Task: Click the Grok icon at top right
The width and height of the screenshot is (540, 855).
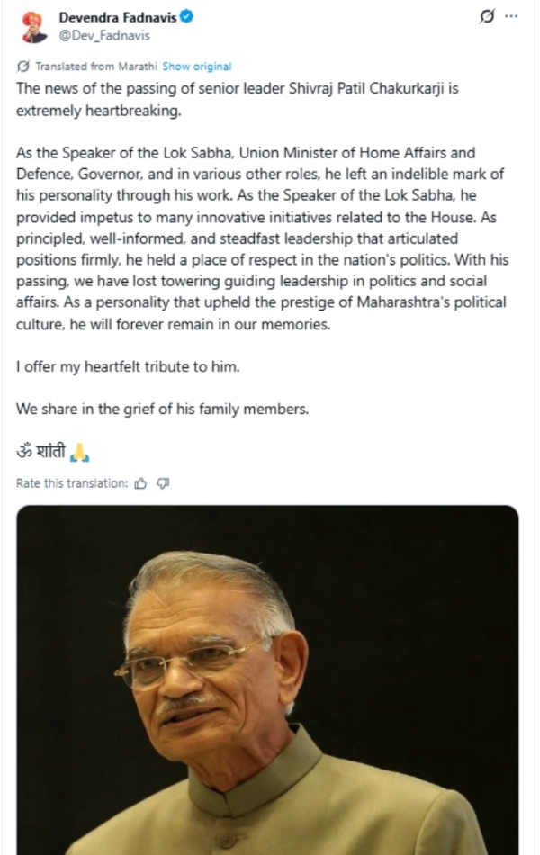Action: (x=488, y=17)
